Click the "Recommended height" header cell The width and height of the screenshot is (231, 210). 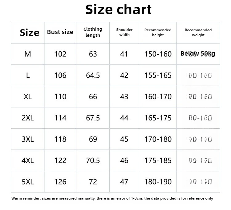pyautogui.click(x=158, y=32)
